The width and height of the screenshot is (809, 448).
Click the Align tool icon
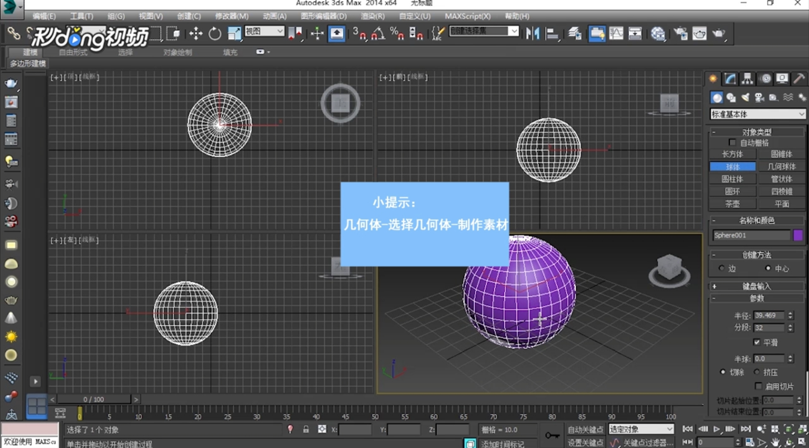tap(552, 32)
